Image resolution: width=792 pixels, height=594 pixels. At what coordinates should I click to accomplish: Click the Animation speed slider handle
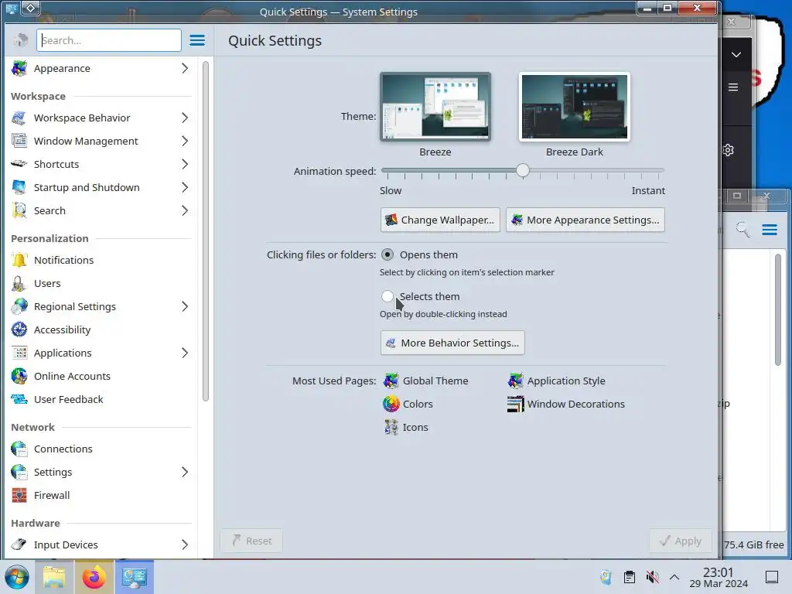(523, 171)
